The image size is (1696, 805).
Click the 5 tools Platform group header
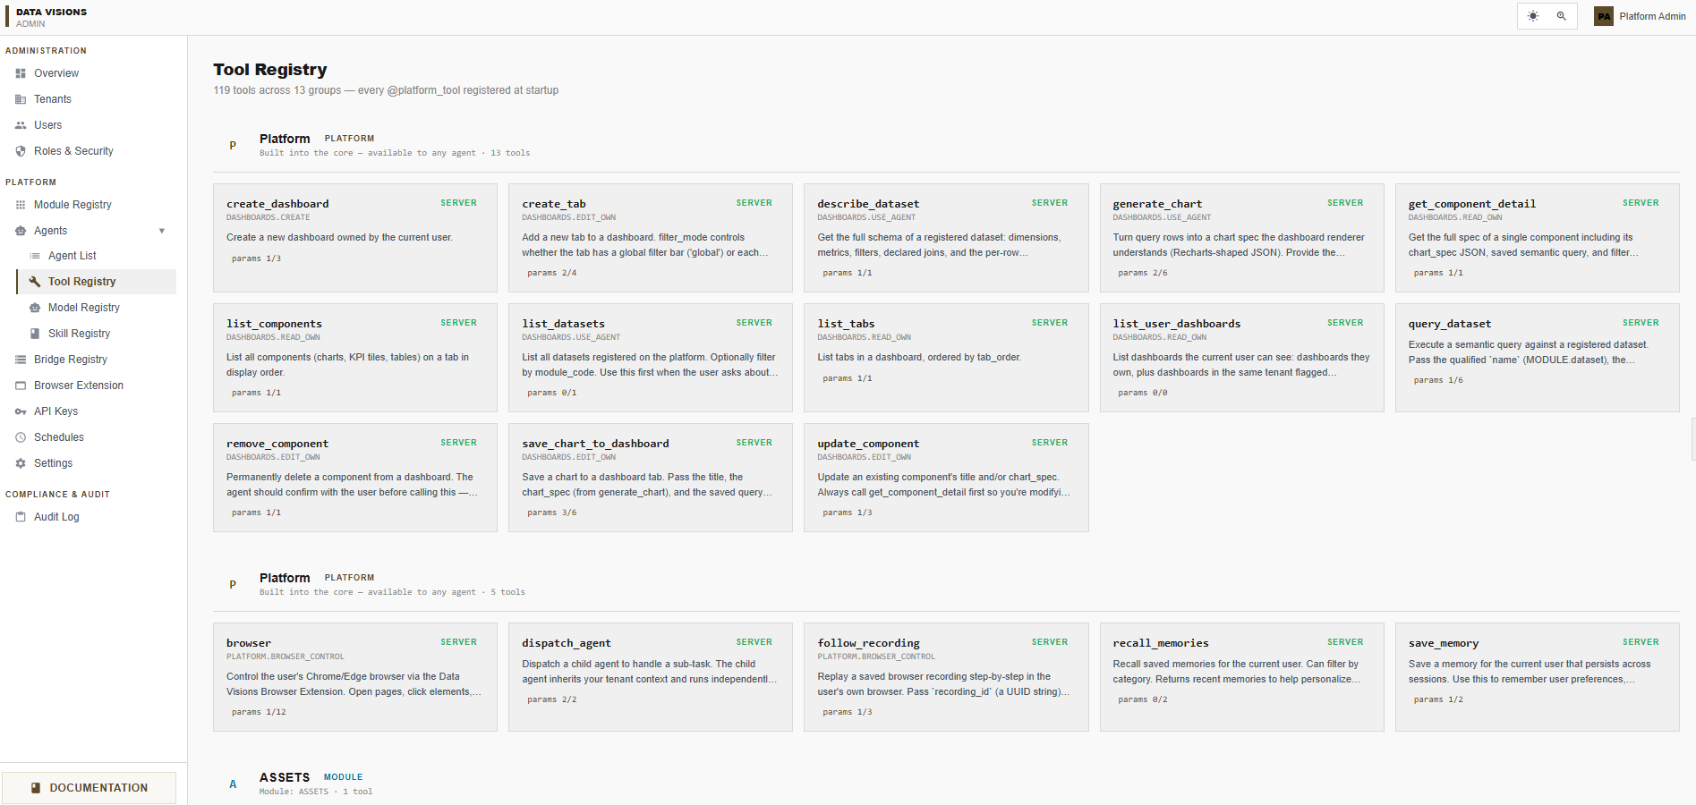(946, 584)
